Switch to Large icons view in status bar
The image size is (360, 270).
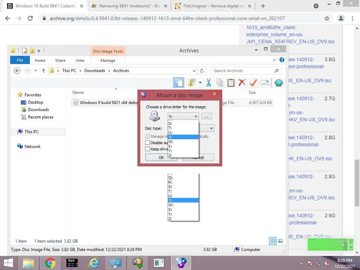281,241
